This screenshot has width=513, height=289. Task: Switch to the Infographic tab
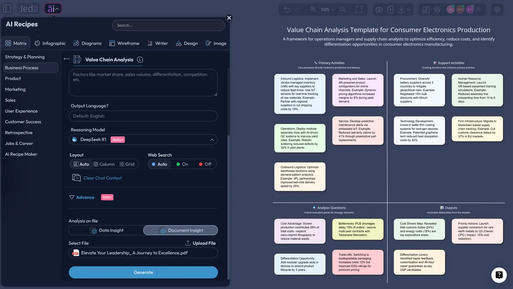[50, 43]
